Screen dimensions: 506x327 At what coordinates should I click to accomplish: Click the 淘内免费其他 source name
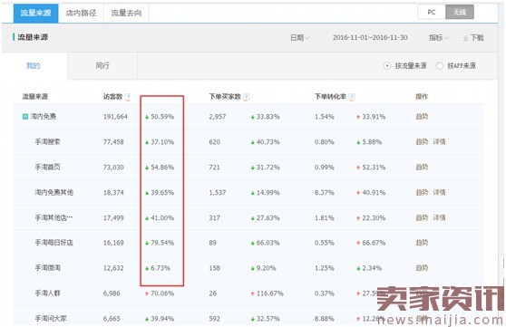54,193
